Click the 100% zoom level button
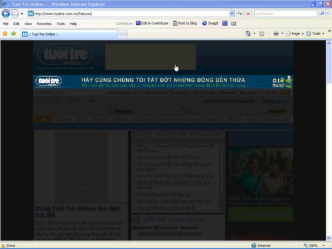This screenshot has width=332, height=249. (x=311, y=246)
